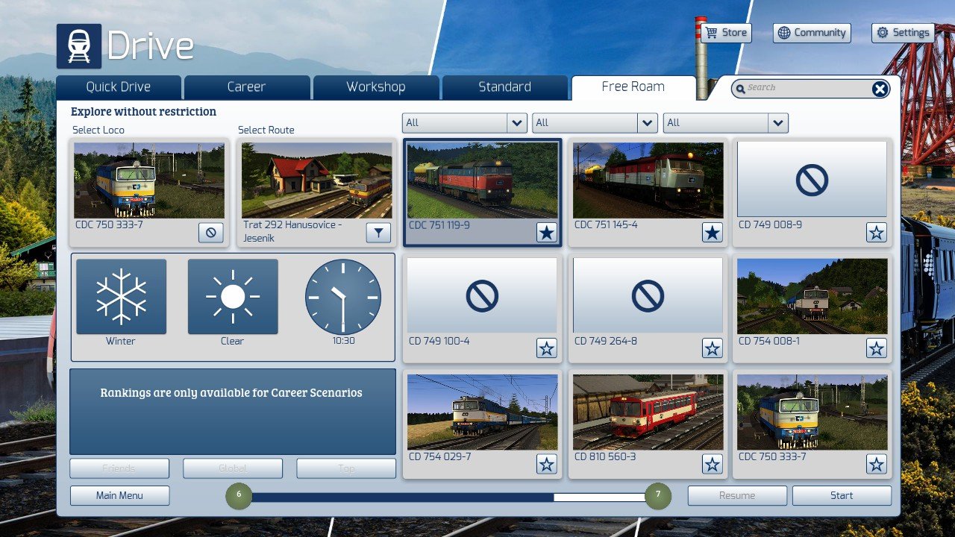This screenshot has width=955, height=537.
Task: Click the page progress slider bar
Action: click(x=448, y=497)
